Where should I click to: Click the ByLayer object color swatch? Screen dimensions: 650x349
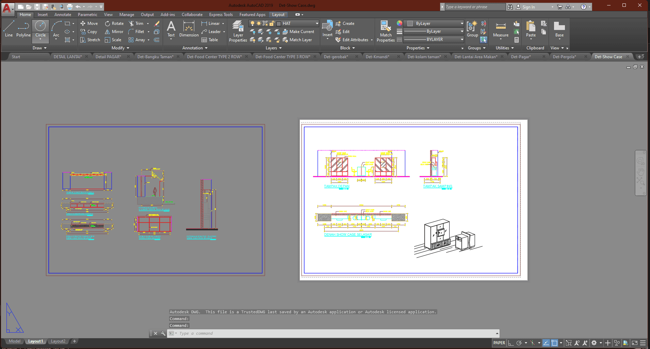(410, 23)
